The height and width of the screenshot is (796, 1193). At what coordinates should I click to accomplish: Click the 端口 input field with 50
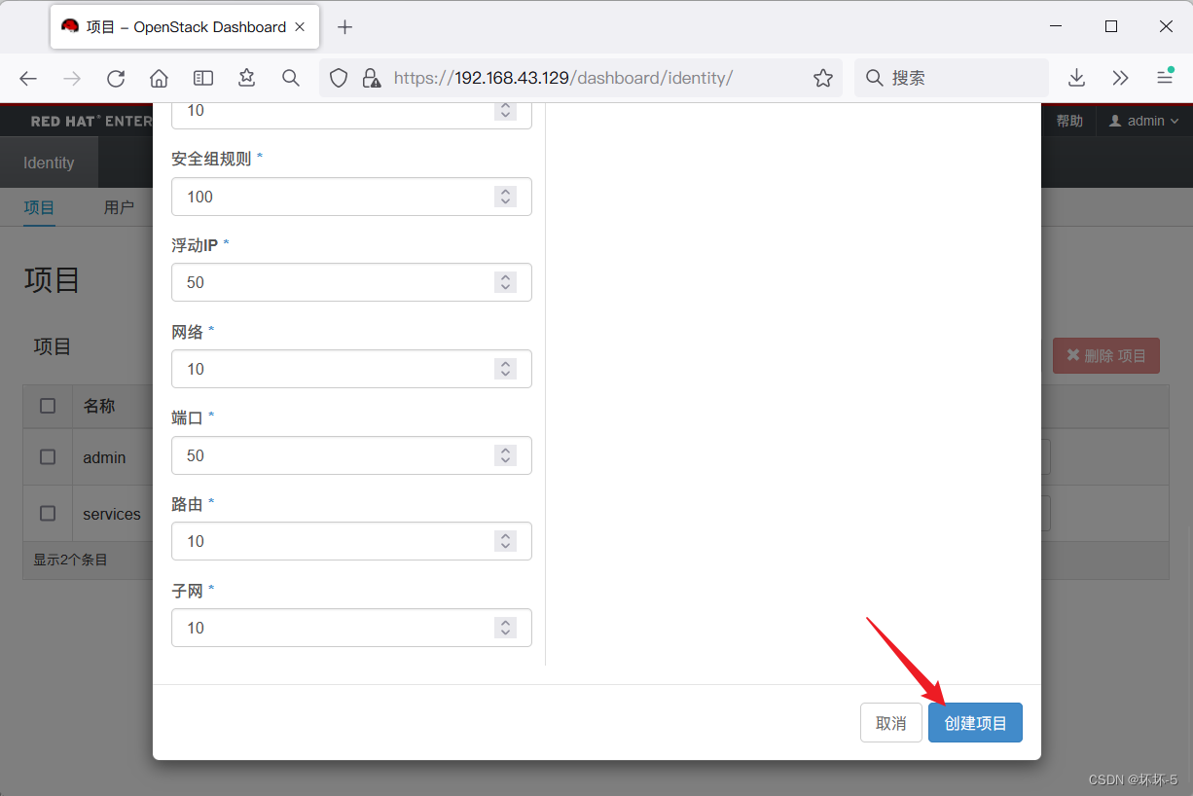pyautogui.click(x=351, y=455)
